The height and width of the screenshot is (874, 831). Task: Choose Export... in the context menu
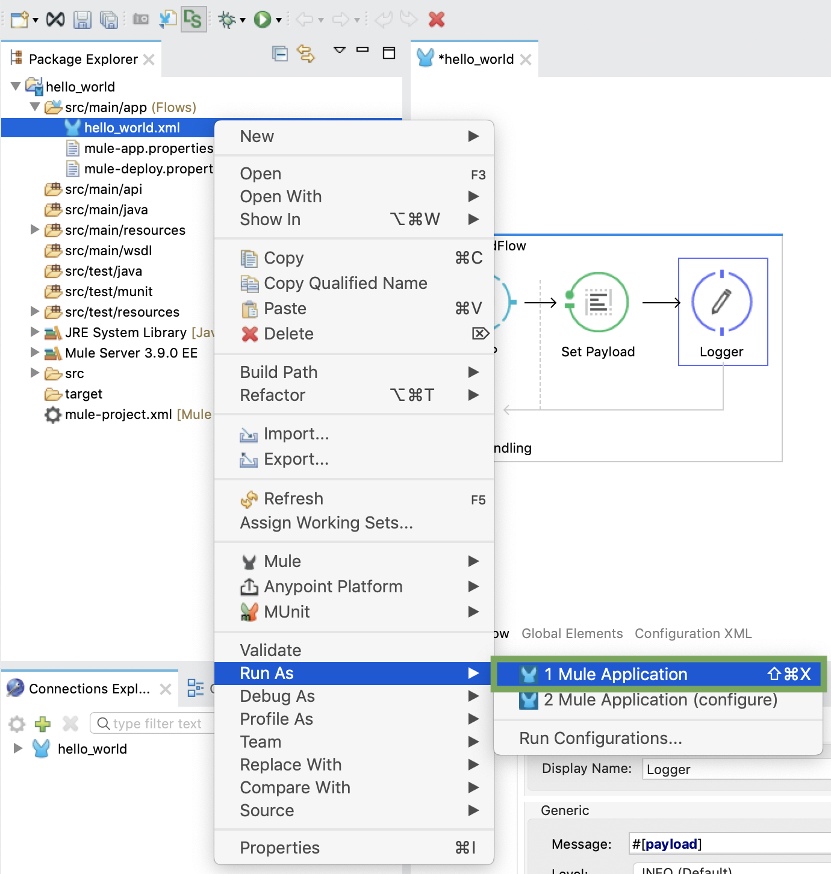tap(354, 459)
